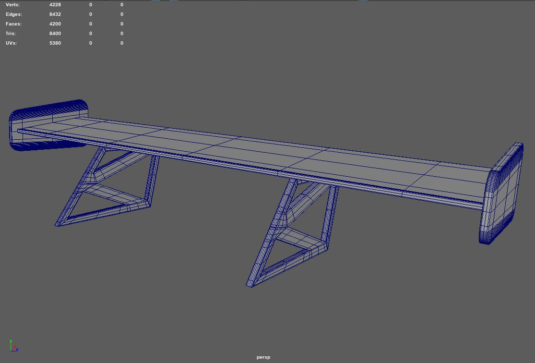Click the bottom tip of the right bracket

click(x=250, y=285)
